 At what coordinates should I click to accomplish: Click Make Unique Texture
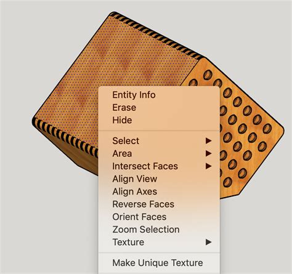158,263
